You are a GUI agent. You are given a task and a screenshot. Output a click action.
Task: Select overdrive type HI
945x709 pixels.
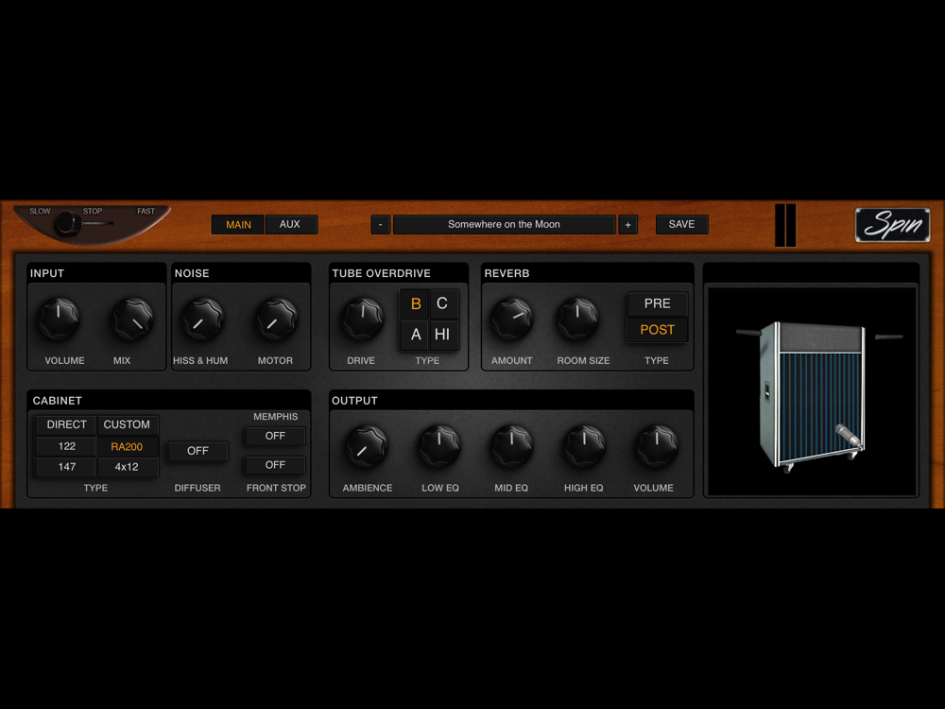pyautogui.click(x=442, y=335)
